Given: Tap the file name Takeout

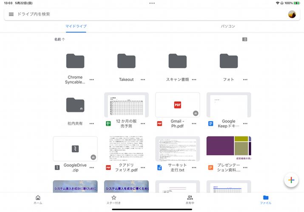Looking at the screenshot, I should click(126, 80).
